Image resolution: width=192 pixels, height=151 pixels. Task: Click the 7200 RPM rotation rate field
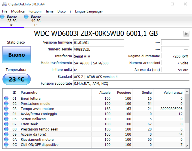pyautogui.click(x=175, y=56)
